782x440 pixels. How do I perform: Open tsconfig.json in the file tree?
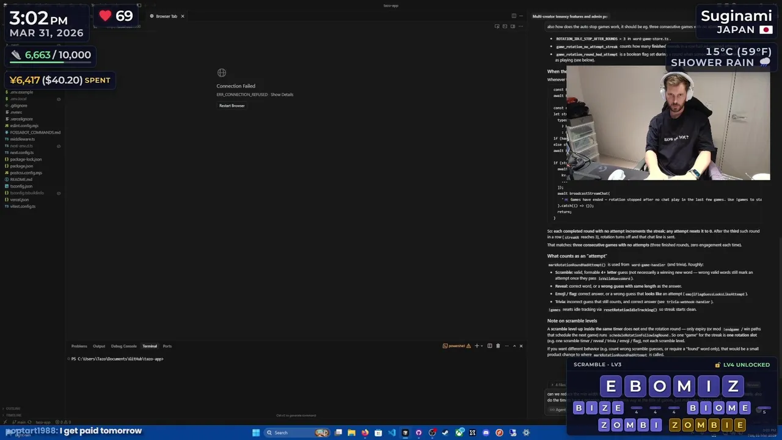tap(21, 186)
